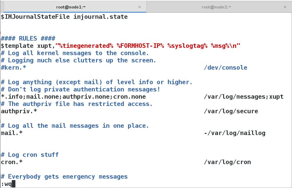
Task: Click the '# Log cron stuff' comment
Action: click(30, 155)
